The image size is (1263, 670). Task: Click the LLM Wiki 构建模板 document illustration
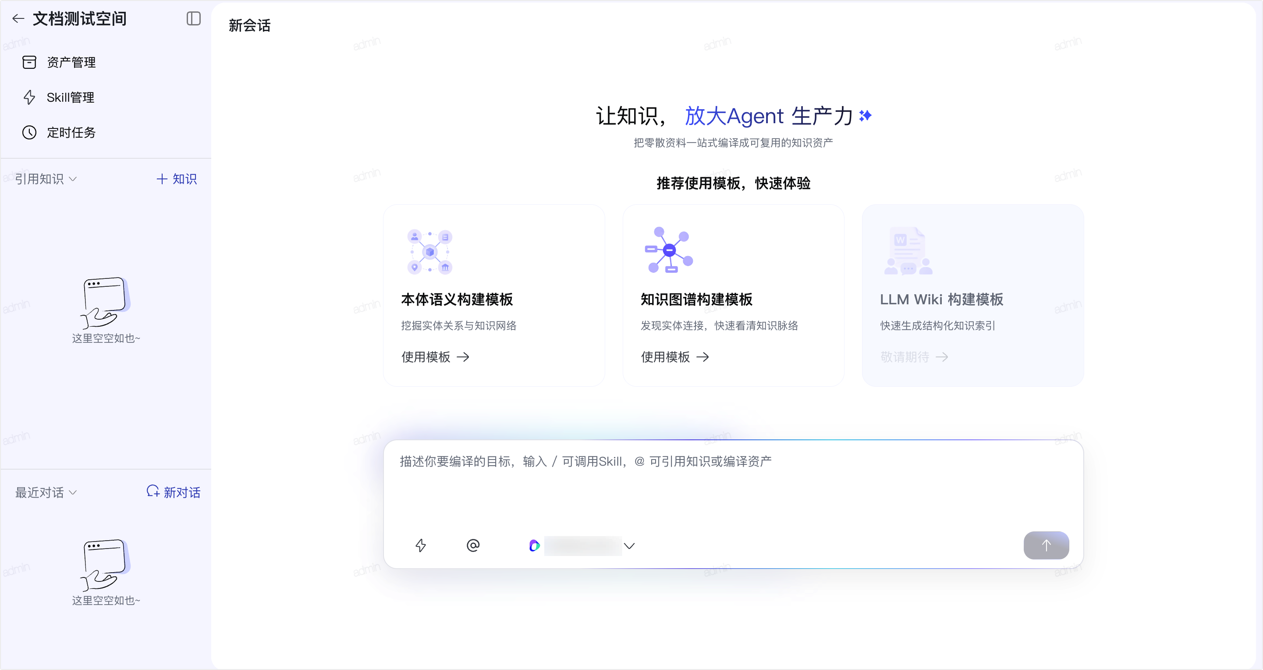tap(908, 251)
